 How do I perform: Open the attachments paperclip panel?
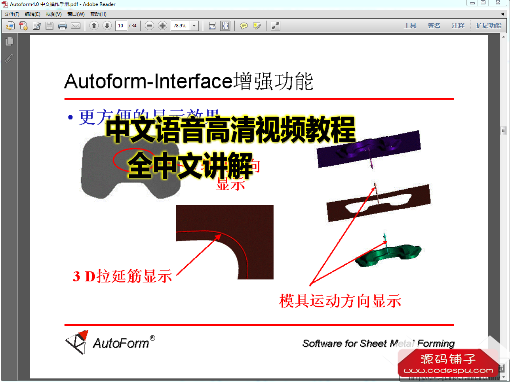[x=10, y=58]
